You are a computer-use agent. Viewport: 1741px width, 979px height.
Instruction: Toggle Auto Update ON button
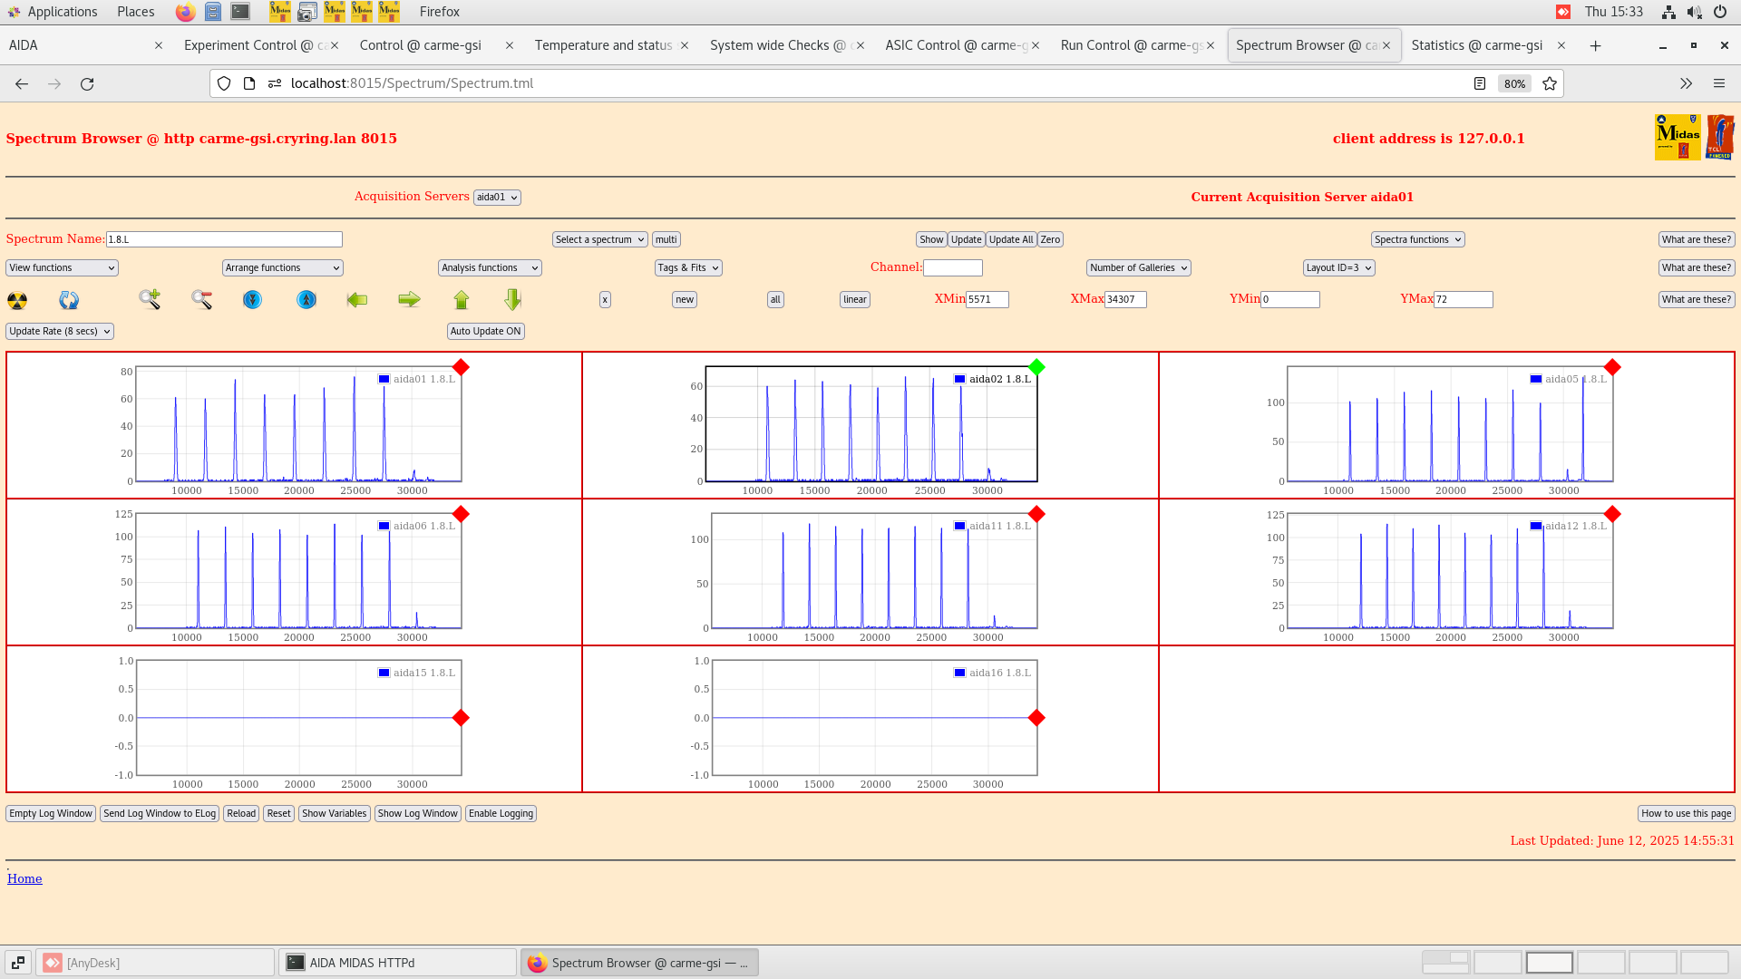pyautogui.click(x=486, y=331)
